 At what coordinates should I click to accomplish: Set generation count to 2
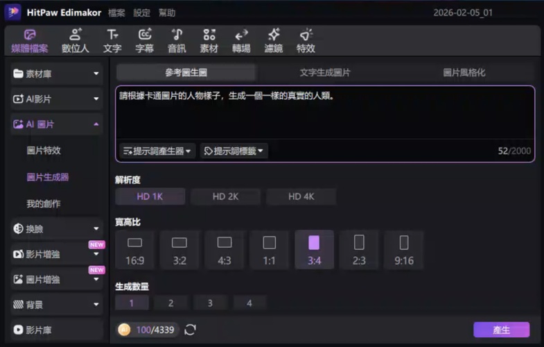(171, 303)
